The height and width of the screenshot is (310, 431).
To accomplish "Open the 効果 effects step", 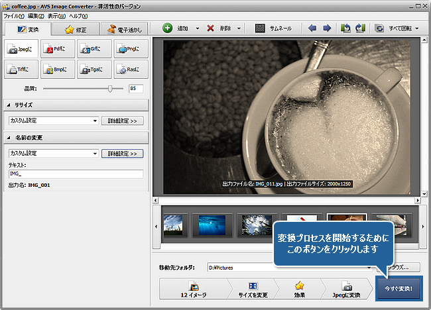I will [x=300, y=289].
